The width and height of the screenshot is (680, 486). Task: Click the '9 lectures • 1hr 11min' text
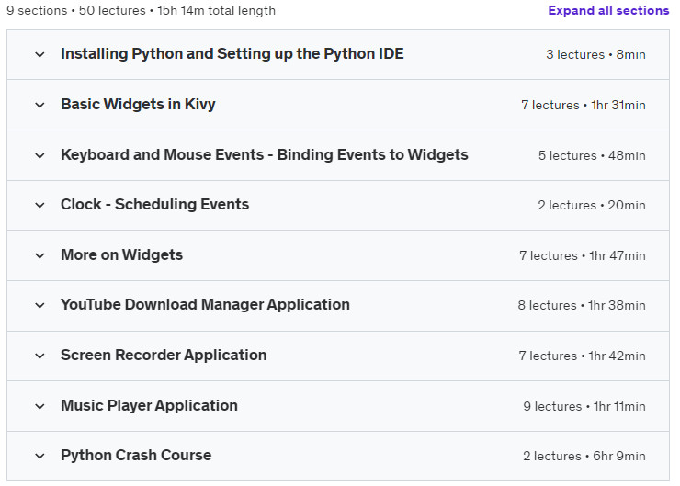pos(584,406)
